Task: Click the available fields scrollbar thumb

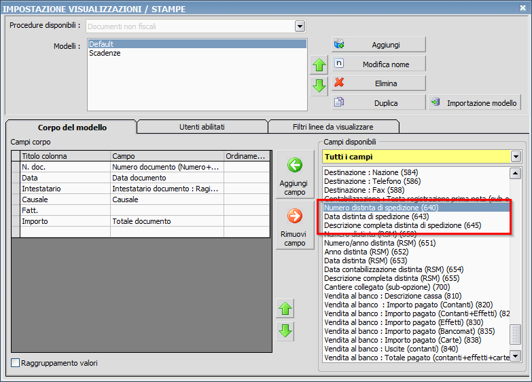Action: (515, 335)
